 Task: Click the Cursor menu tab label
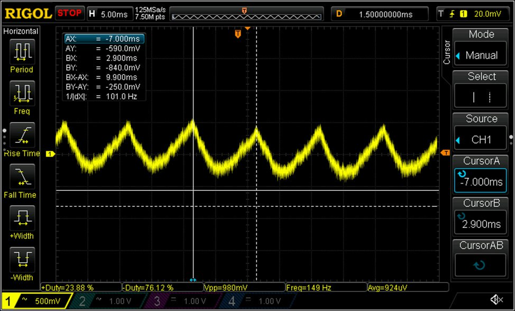click(x=446, y=52)
